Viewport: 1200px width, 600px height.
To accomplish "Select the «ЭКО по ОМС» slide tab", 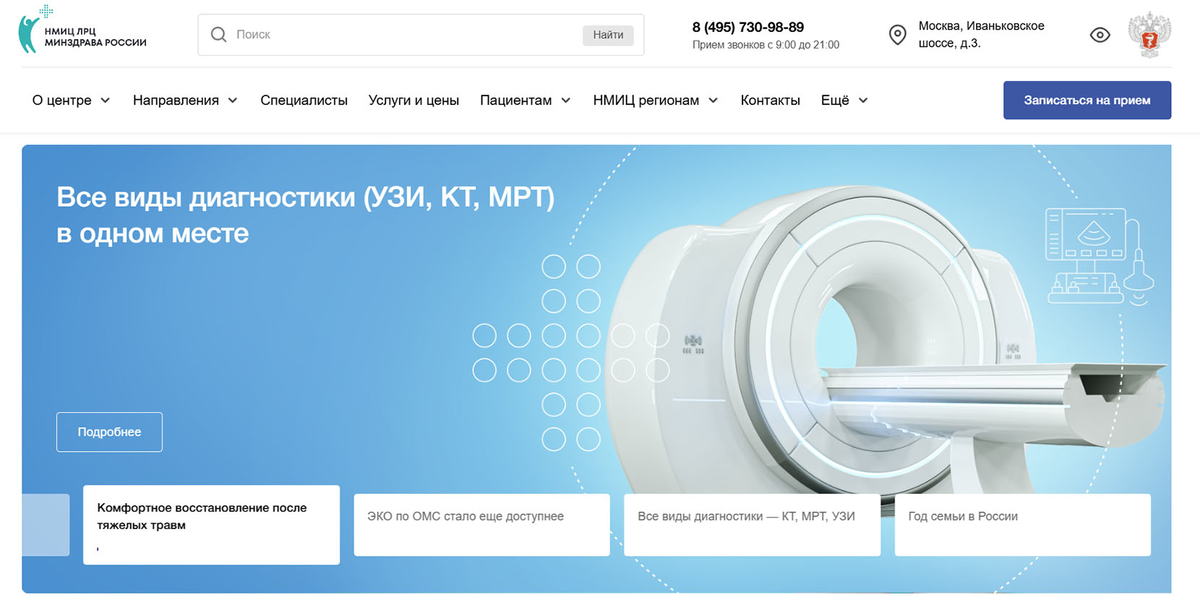I will coord(481,525).
